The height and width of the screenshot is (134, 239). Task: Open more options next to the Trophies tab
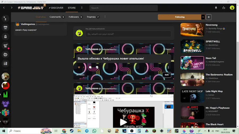105,17
